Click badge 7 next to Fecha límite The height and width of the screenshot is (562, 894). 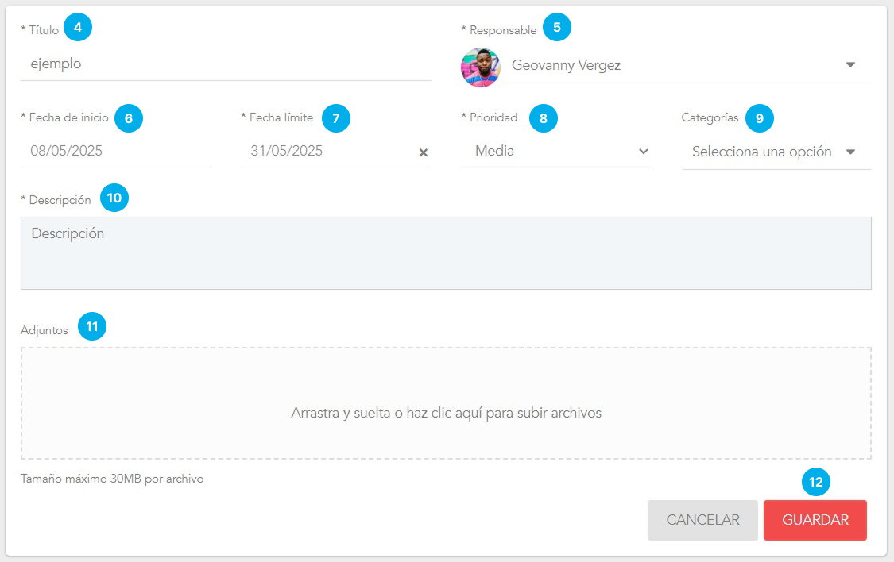point(336,118)
